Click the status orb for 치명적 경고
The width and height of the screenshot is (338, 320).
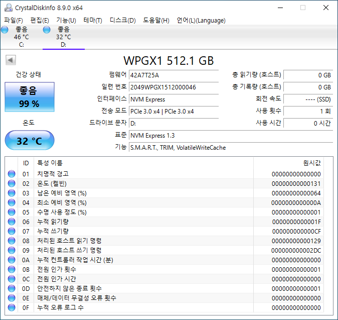[x=12, y=174]
